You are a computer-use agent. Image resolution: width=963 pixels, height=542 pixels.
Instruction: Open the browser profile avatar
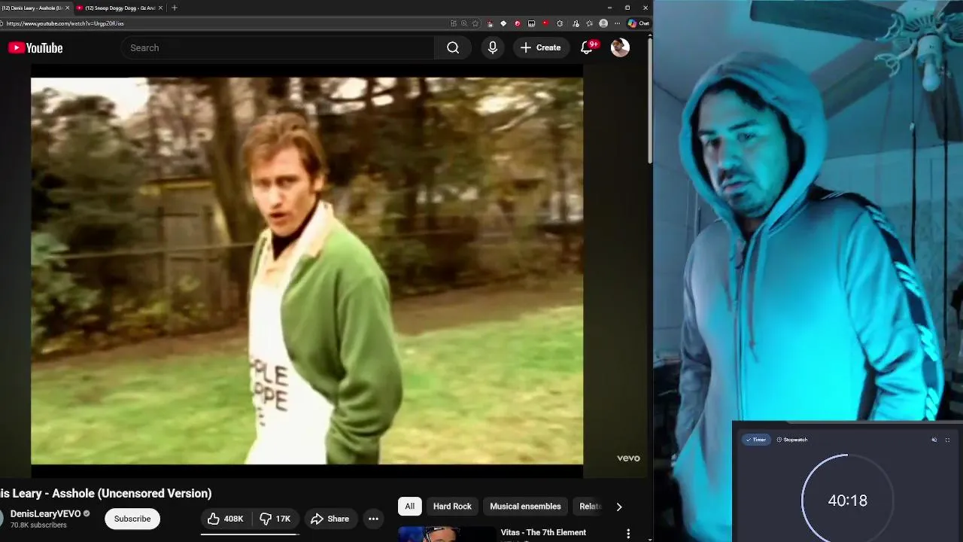click(603, 23)
